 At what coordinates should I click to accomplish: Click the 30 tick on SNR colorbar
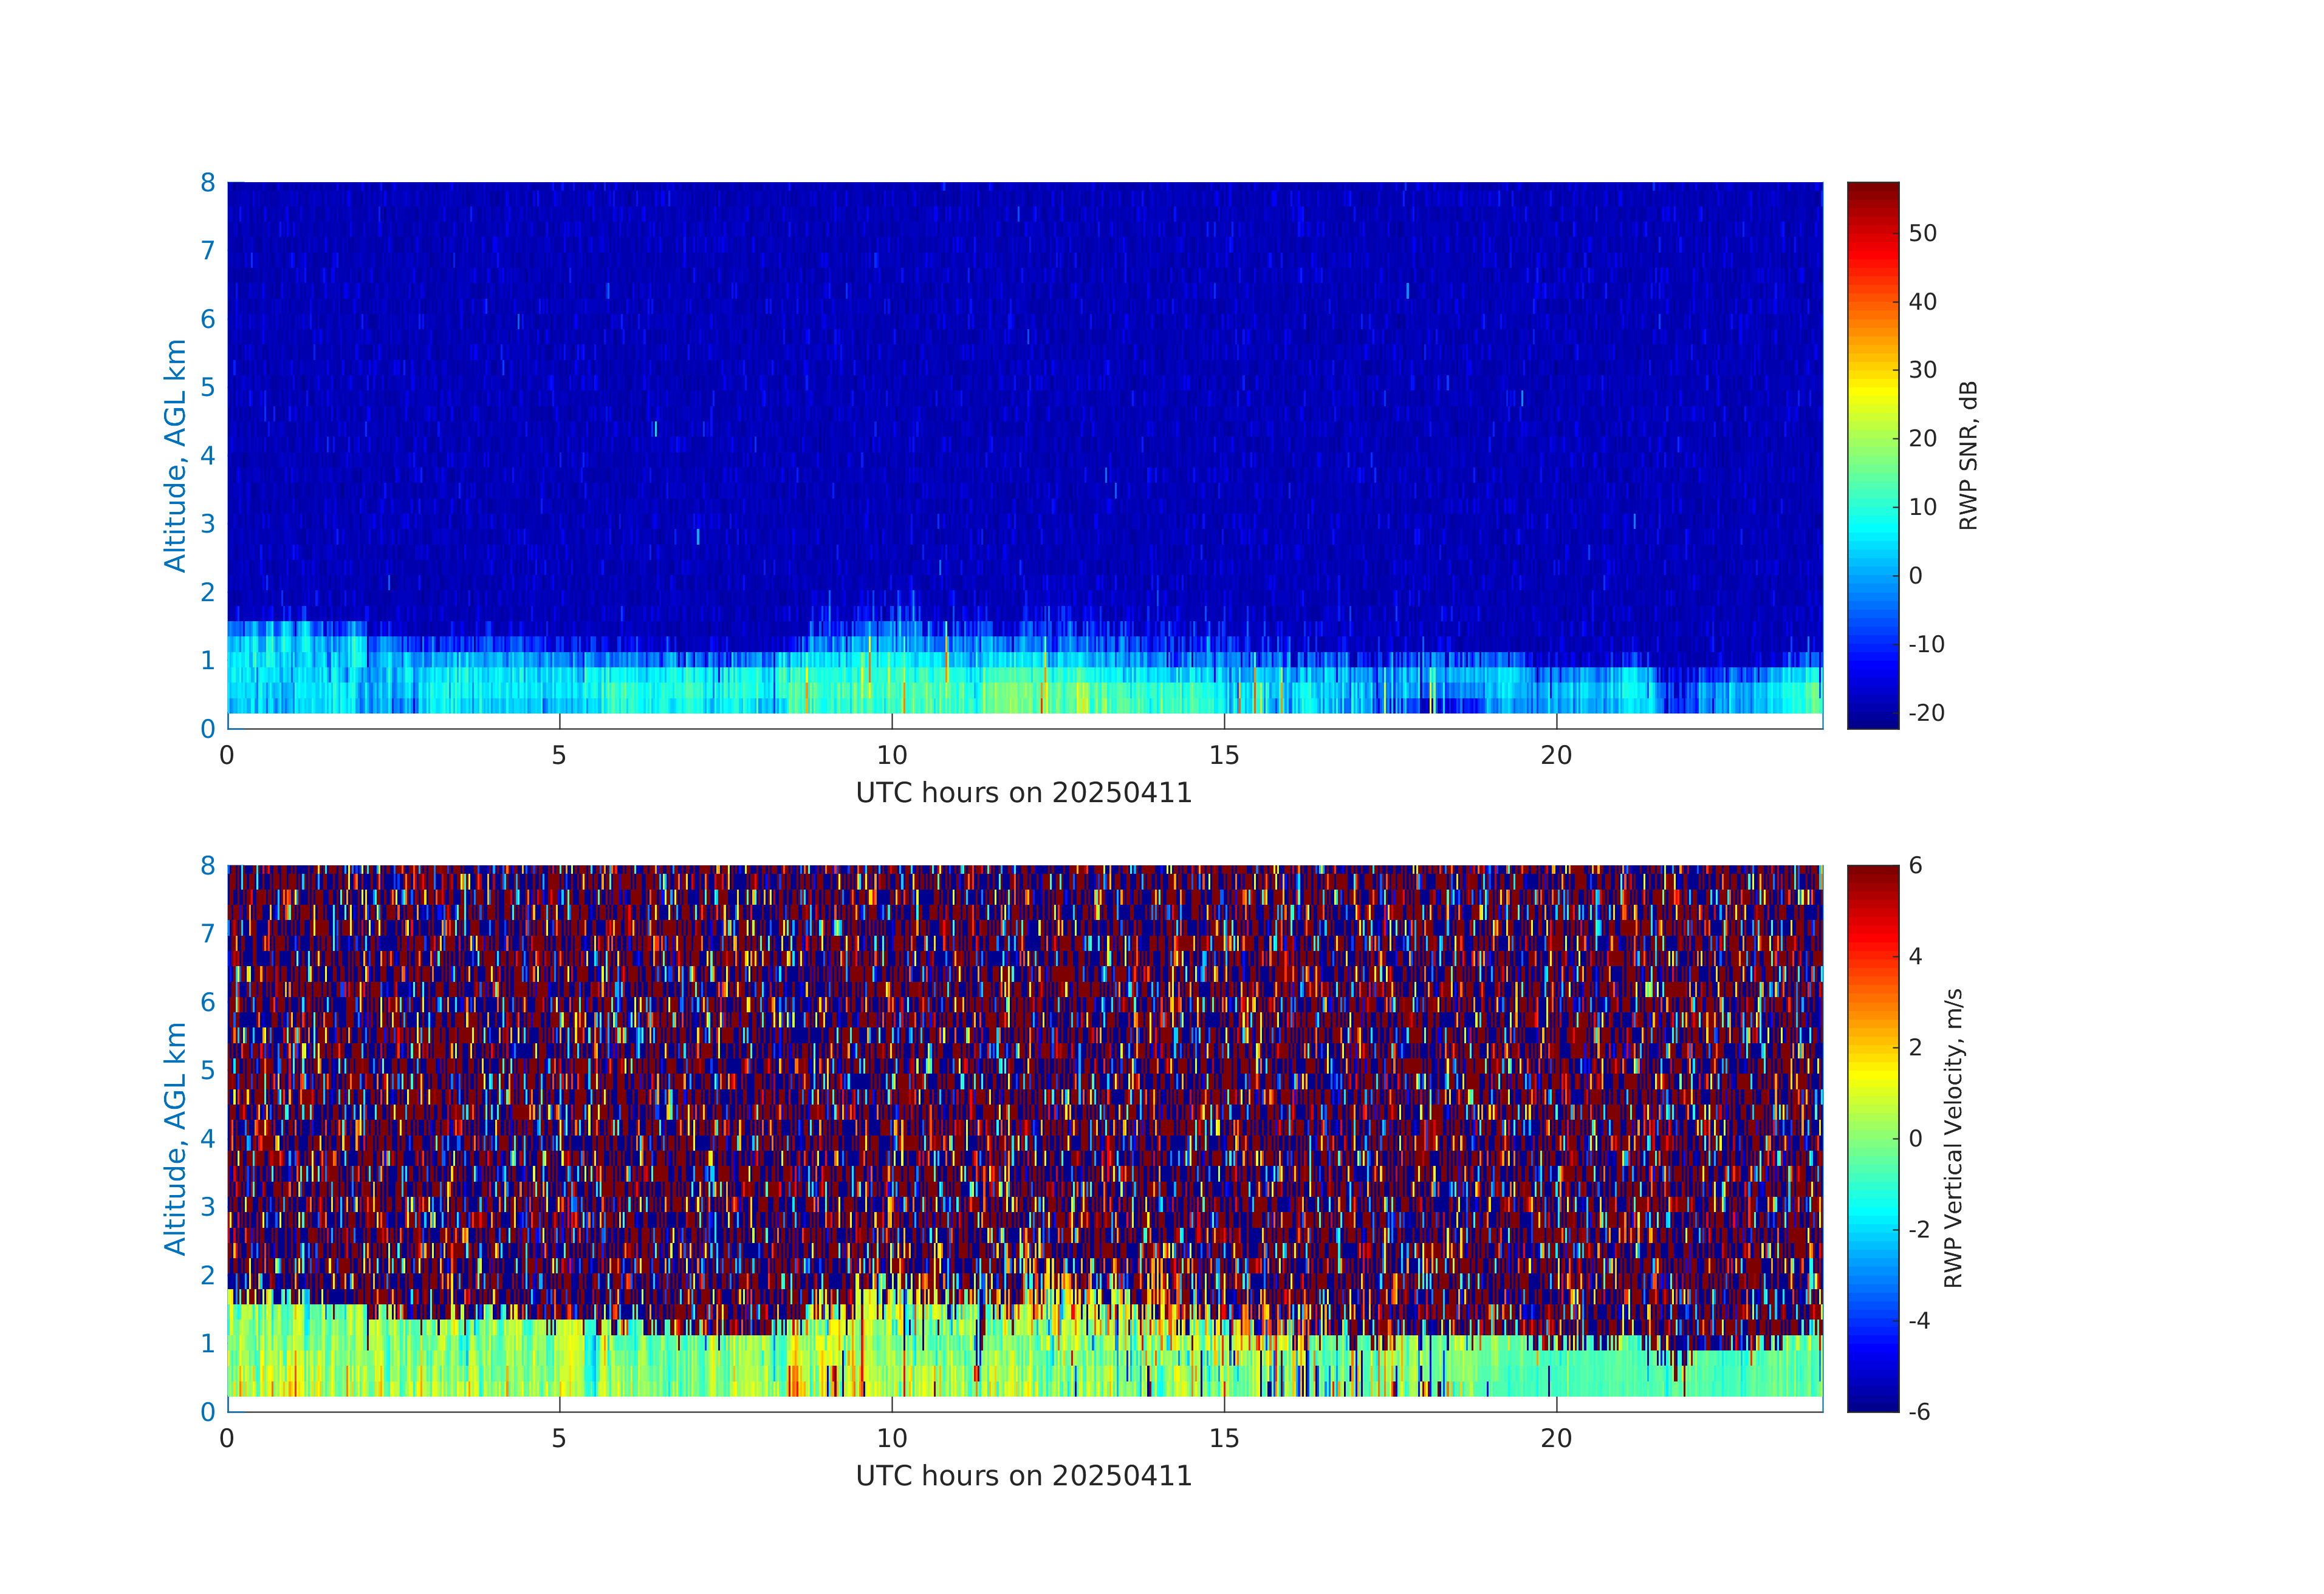(1922, 370)
